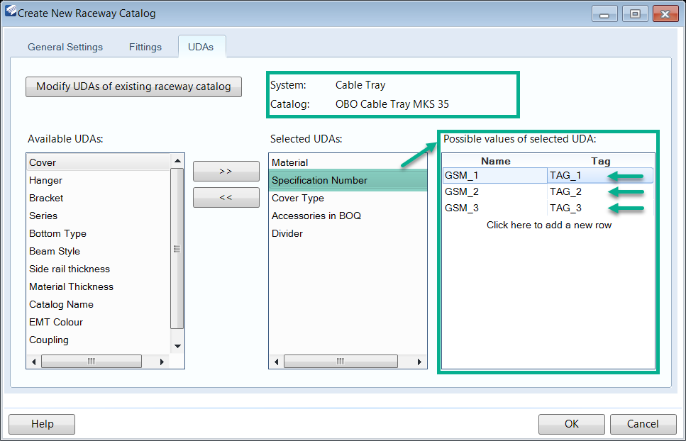
Task: Confirm the dialog with OK
Action: tap(571, 424)
